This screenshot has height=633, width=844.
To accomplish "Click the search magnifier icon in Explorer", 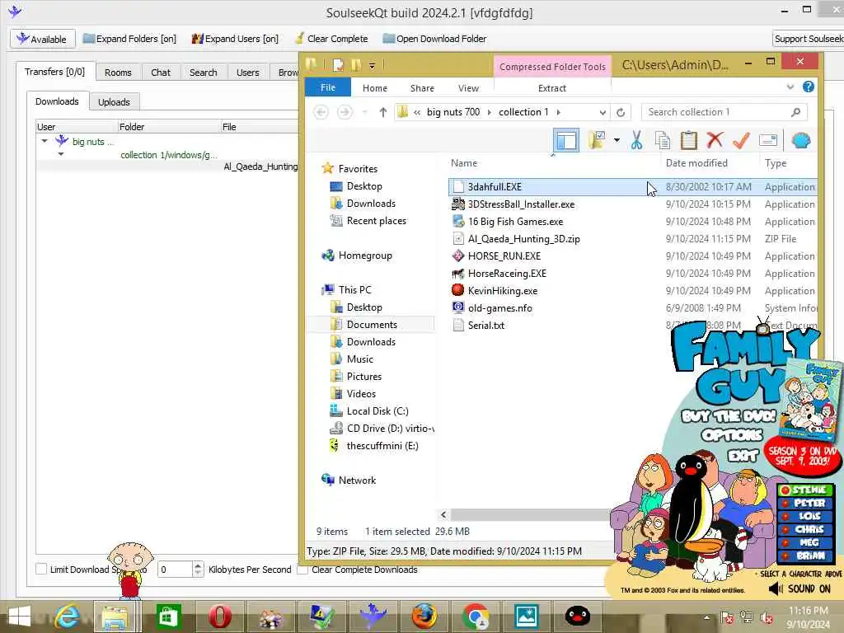I will click(x=795, y=112).
